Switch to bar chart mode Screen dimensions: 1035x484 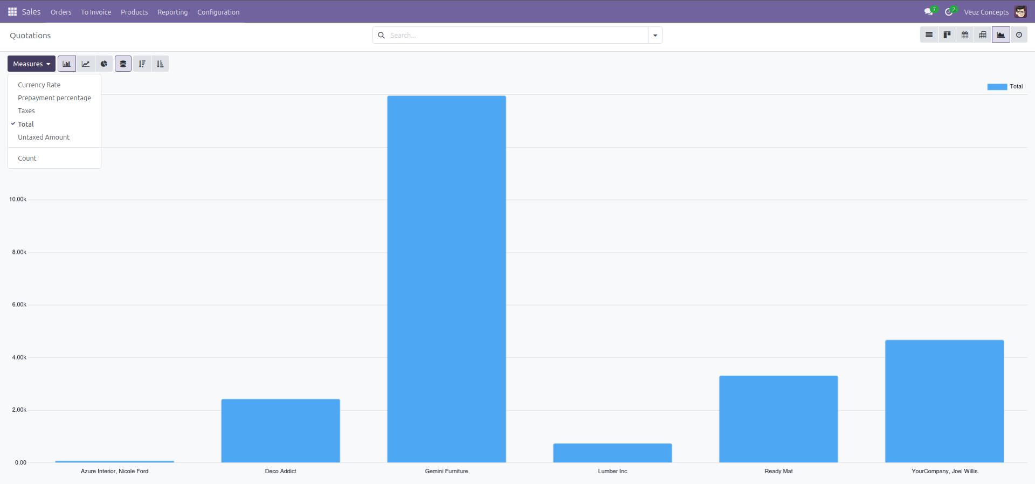coord(67,64)
